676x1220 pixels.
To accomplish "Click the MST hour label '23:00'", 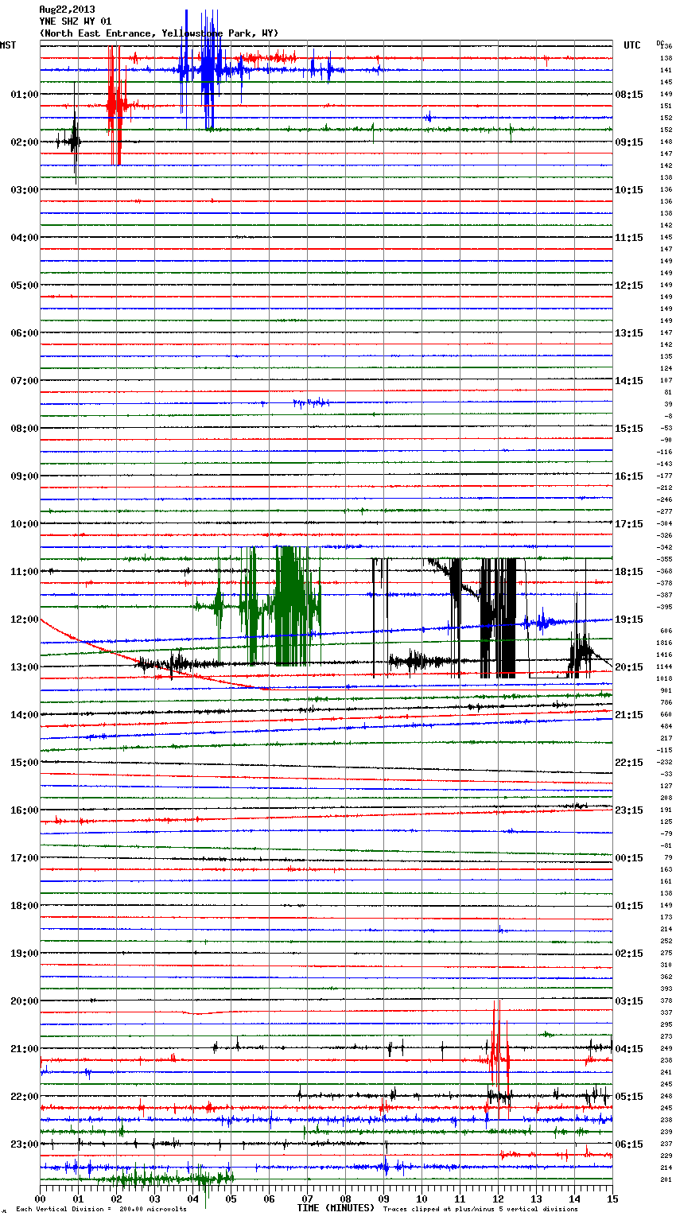I will coord(25,1144).
